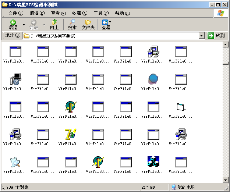Expand the address bar dropdown list

click(202, 36)
